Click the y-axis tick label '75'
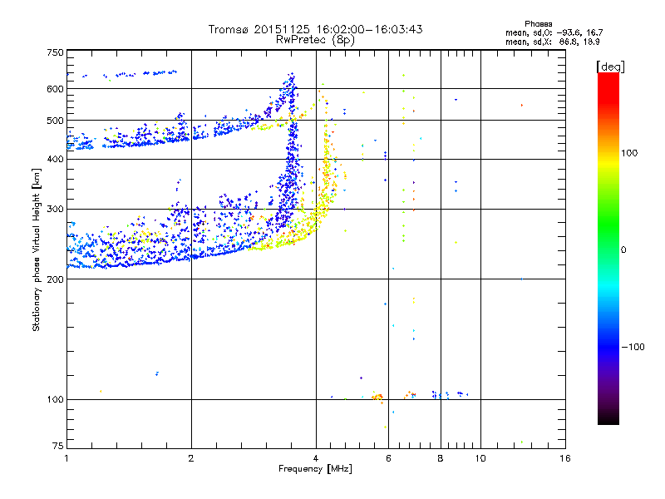This screenshot has width=665, height=499. (x=58, y=446)
